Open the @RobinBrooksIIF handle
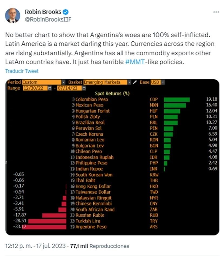Screen dimensions: 224x256 point(48,19)
